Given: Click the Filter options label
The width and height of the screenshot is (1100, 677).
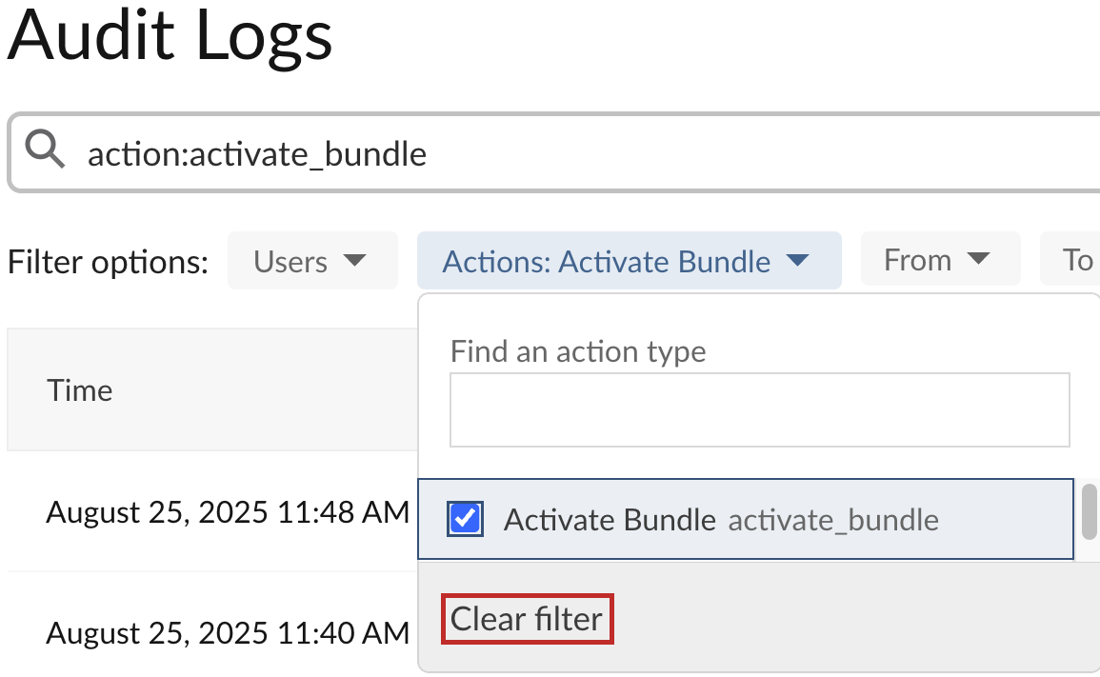Looking at the screenshot, I should coord(108,263).
